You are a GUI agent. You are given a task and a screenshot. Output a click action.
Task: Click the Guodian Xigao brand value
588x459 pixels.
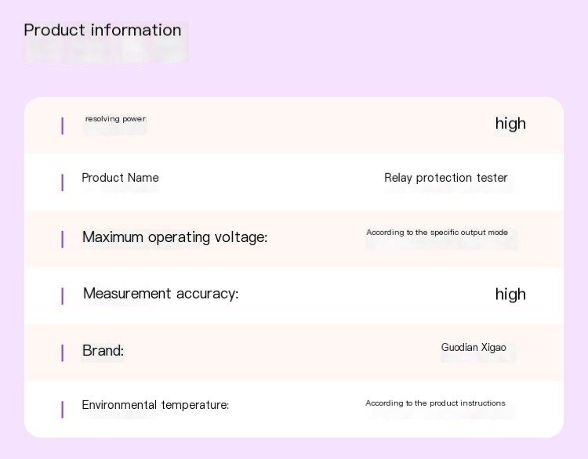474,347
